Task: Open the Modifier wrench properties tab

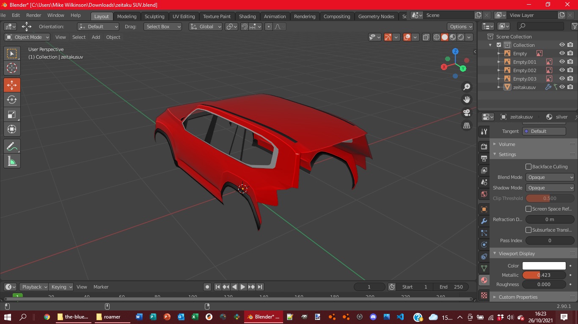Action: pos(484,221)
